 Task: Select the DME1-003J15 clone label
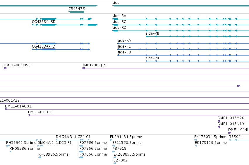[x=94, y=65]
